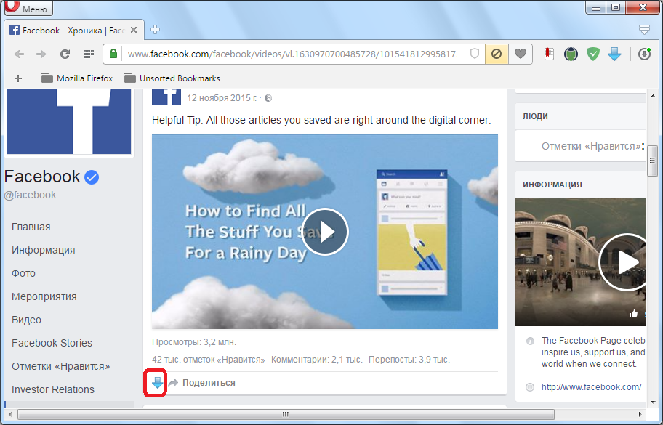Reload the page with the refresh button
Screen dimensions: 663x425
click(65, 54)
